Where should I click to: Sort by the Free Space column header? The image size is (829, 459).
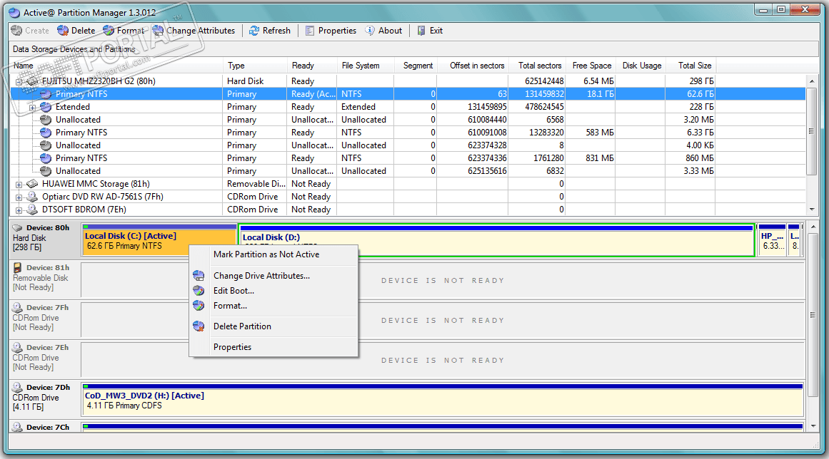pyautogui.click(x=590, y=66)
